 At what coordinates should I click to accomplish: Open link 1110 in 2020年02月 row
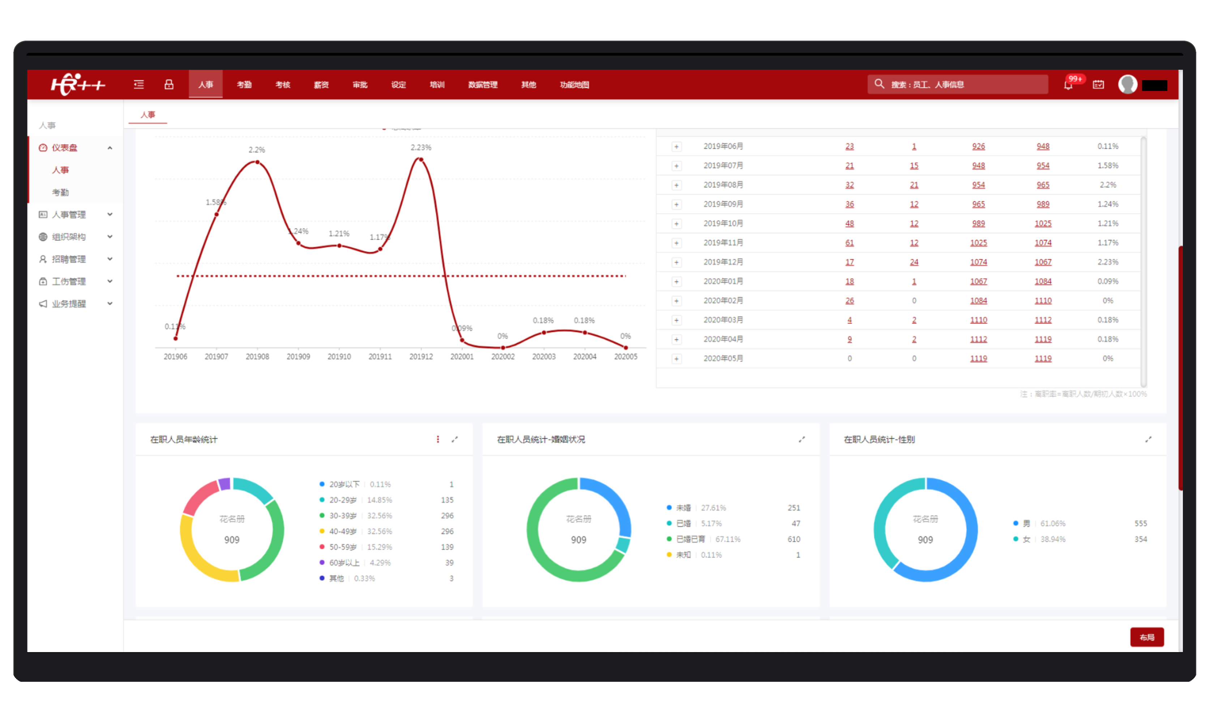(x=1043, y=301)
